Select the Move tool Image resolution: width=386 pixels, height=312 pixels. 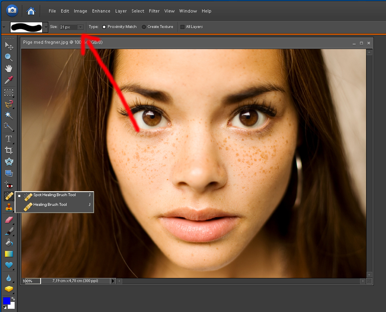pos(9,46)
